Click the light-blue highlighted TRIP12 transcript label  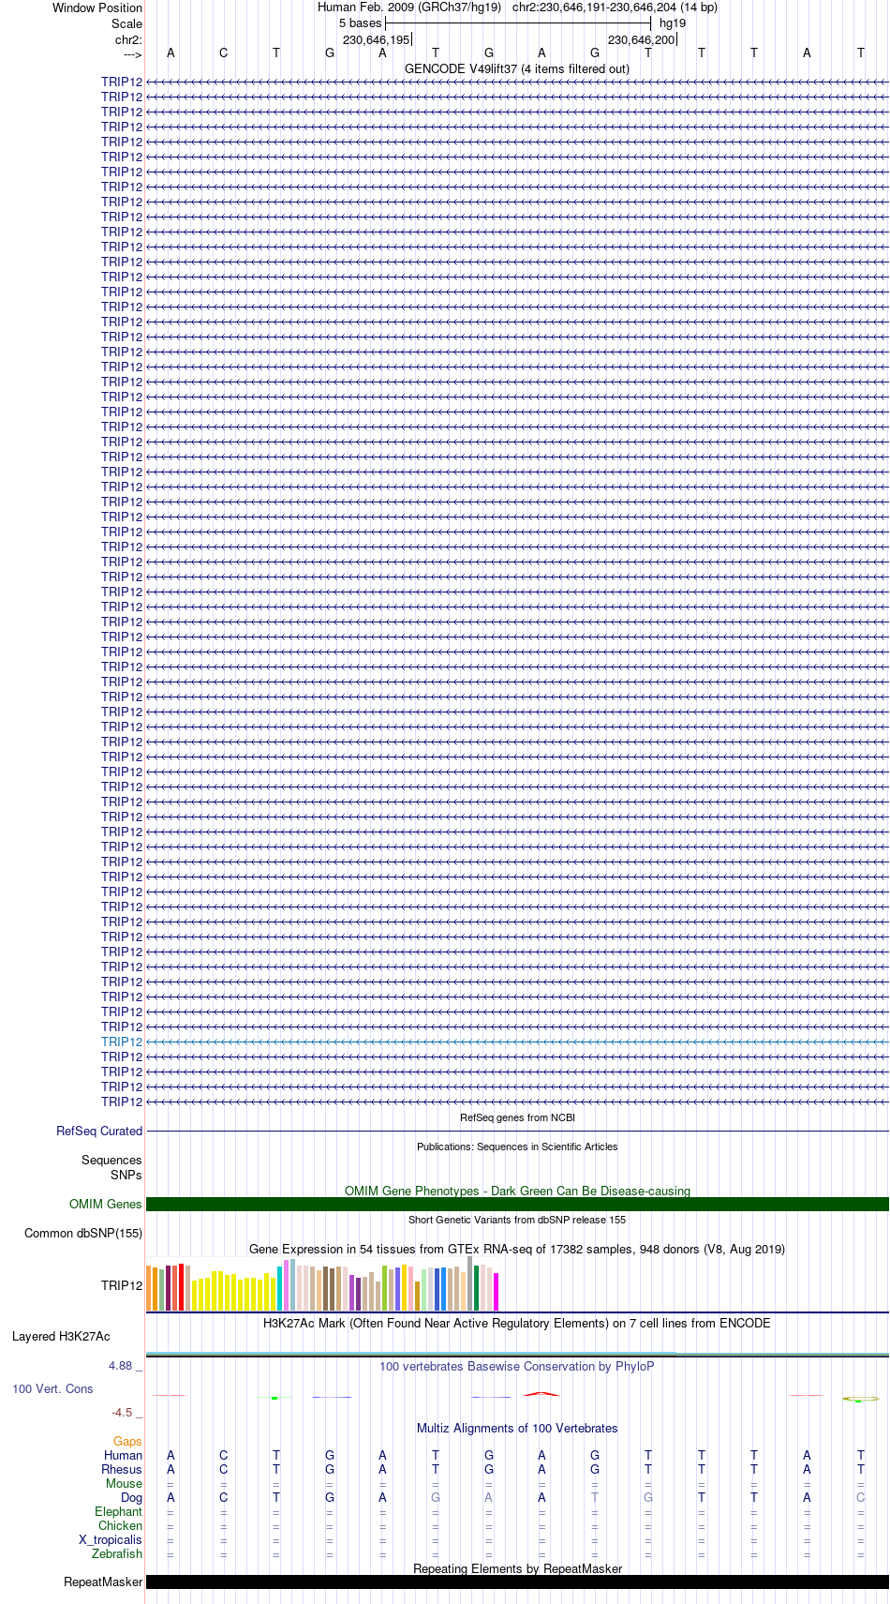pyautogui.click(x=122, y=1042)
